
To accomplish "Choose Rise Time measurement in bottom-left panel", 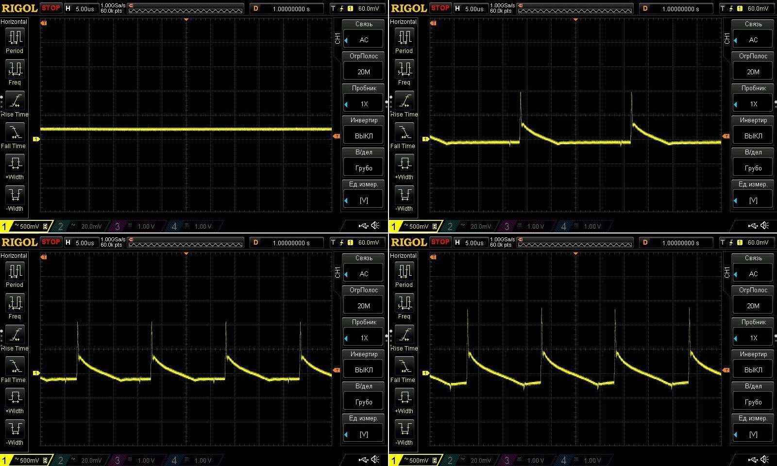I will tap(15, 335).
